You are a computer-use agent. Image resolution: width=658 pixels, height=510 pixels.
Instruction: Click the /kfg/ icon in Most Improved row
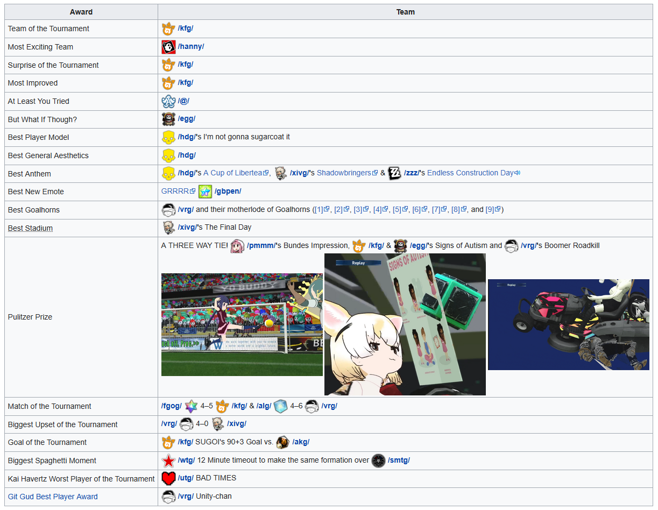pos(168,83)
